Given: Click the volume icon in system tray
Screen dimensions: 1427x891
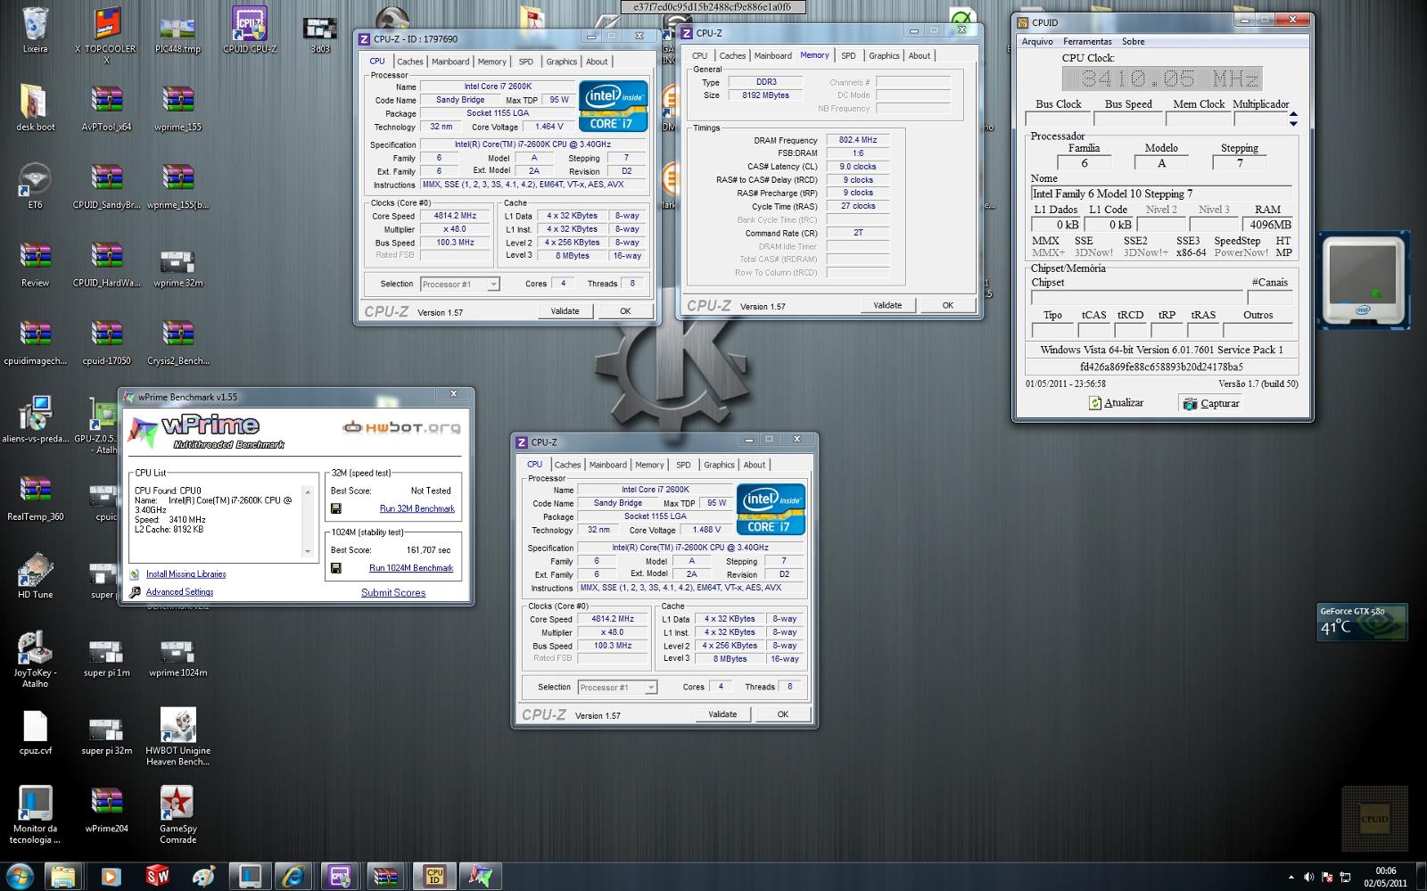Looking at the screenshot, I should (1308, 877).
